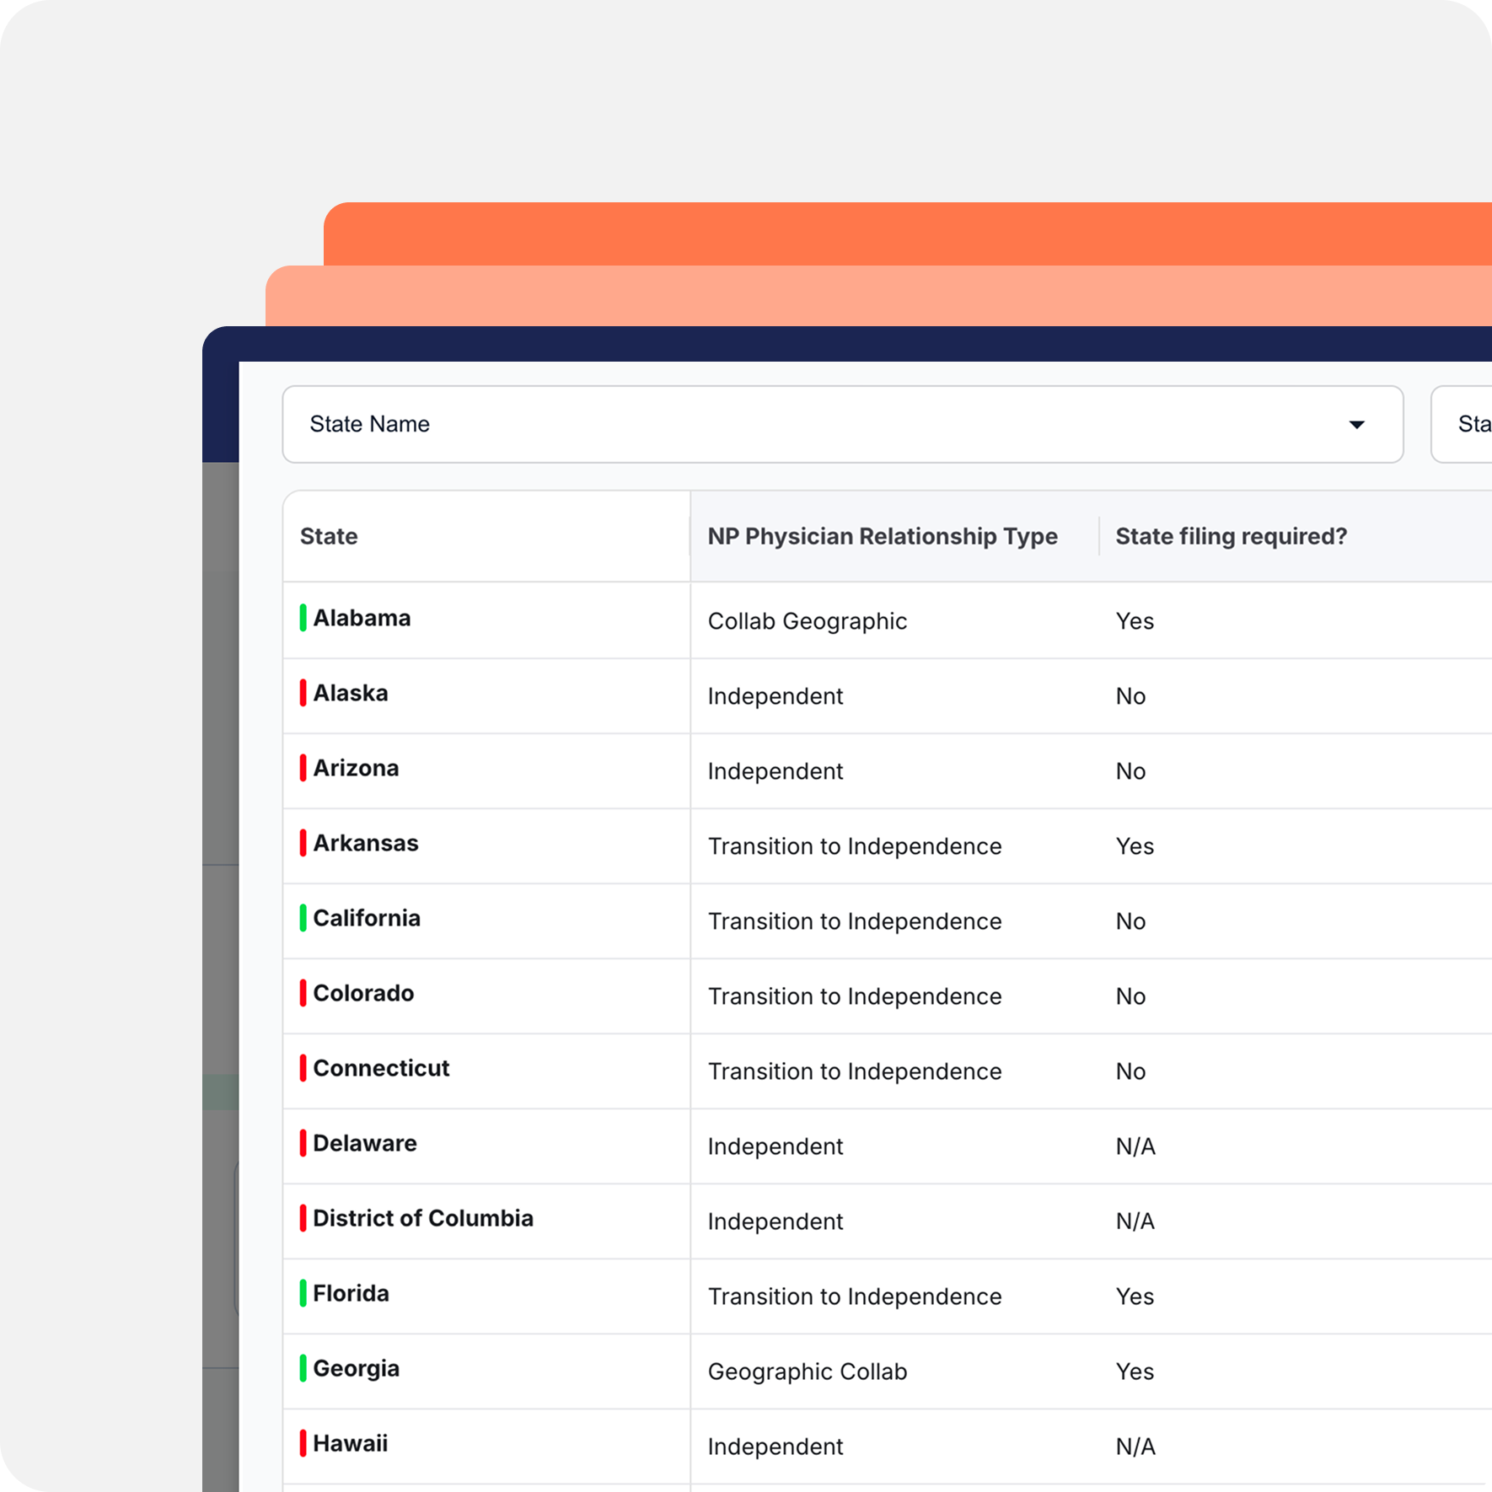Viewport: 1492px width, 1492px height.
Task: Click the State filing required? header
Action: pos(1232,536)
